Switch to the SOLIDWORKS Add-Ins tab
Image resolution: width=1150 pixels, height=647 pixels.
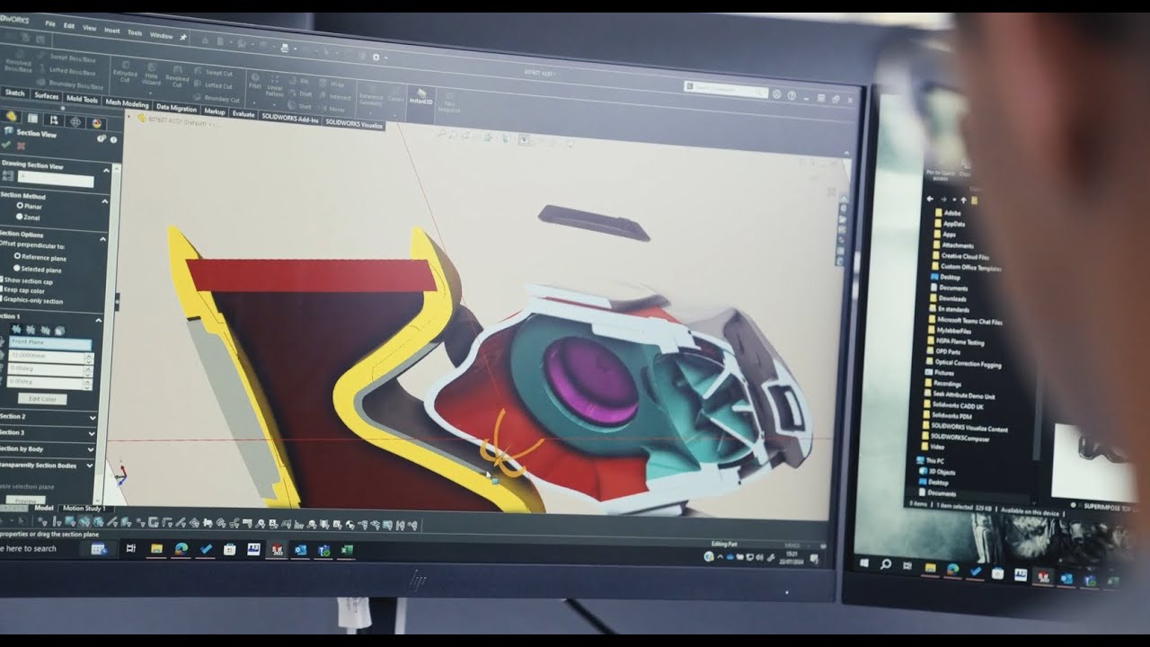(x=290, y=119)
